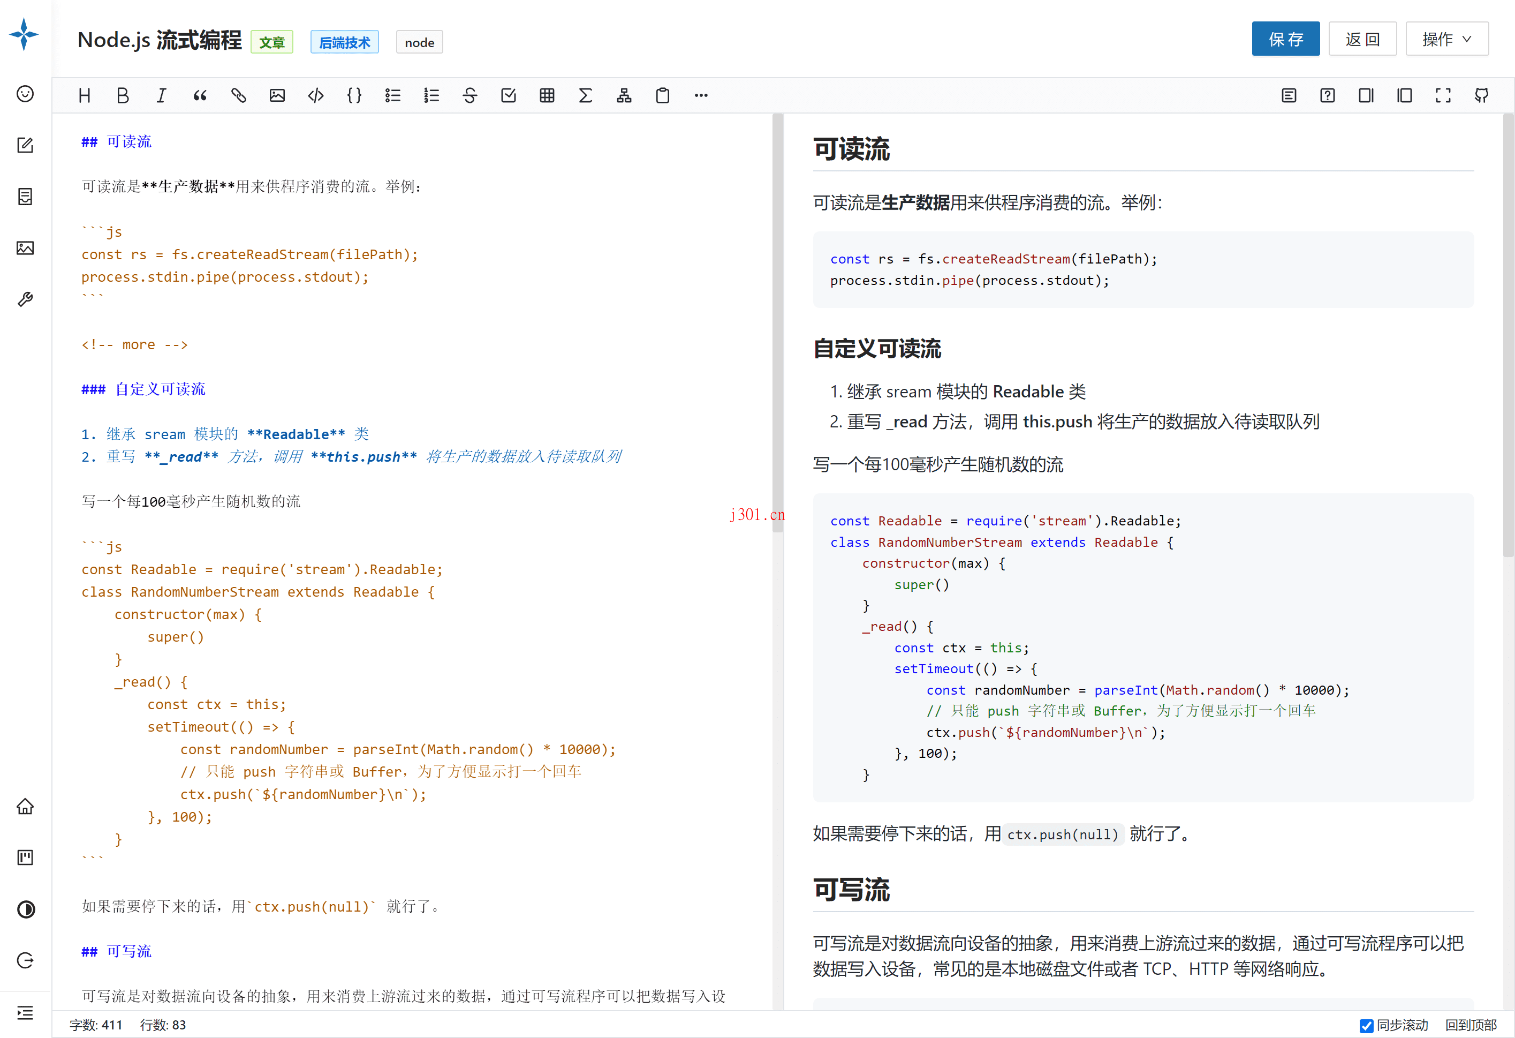
Task: Click the 保存 save button
Action: tap(1285, 39)
